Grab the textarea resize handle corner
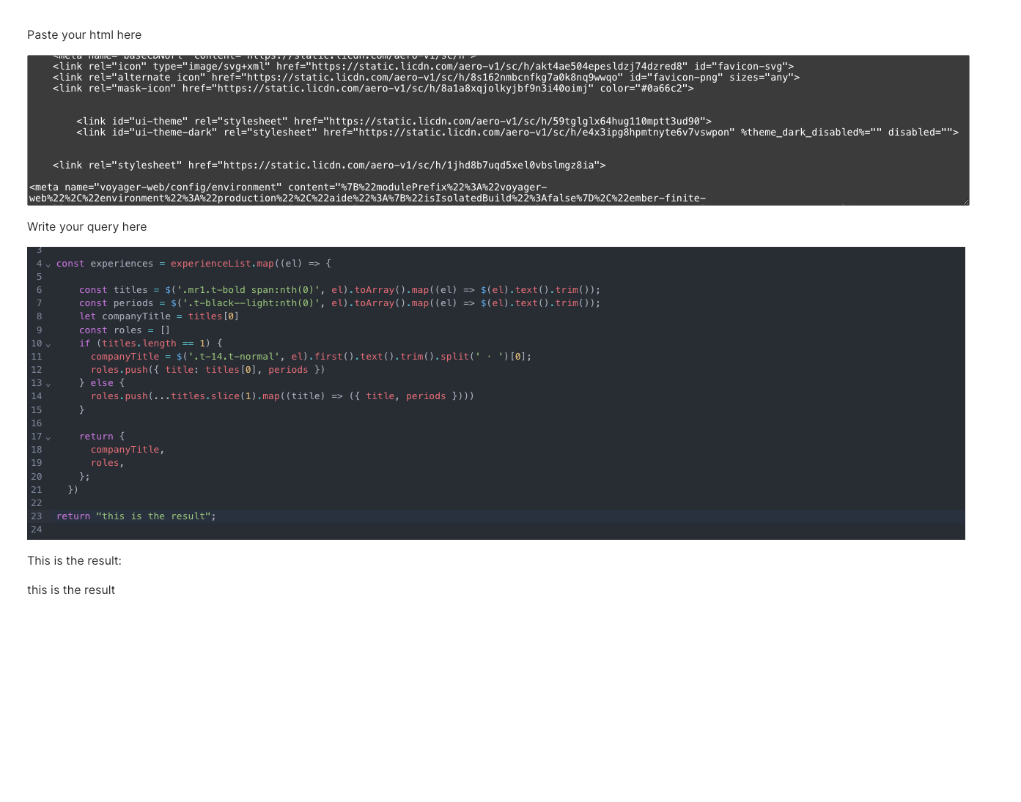This screenshot has width=1021, height=802. point(965,201)
